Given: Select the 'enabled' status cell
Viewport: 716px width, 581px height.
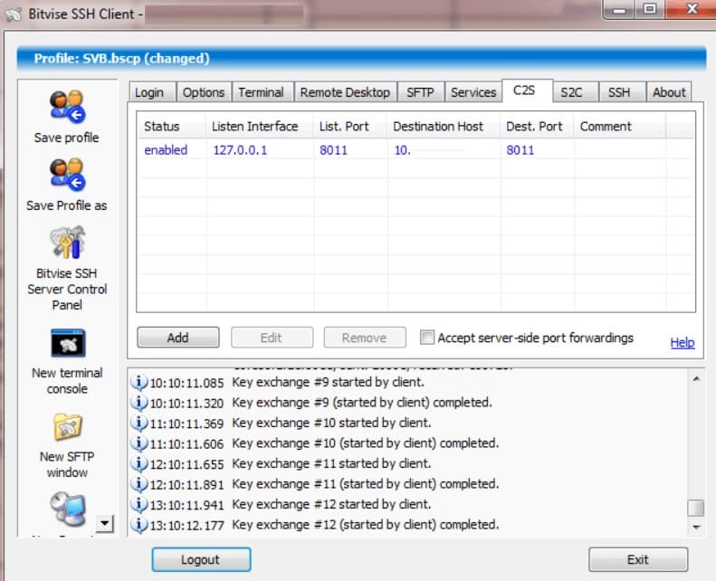Looking at the screenshot, I should coord(166,150).
